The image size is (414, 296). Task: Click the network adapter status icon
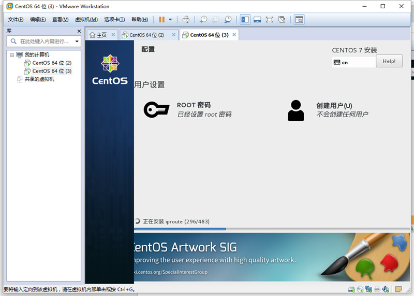[368, 289]
